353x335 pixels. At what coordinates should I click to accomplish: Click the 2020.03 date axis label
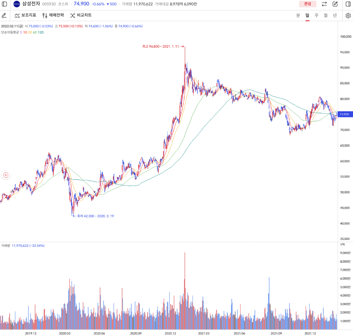[x=65, y=333]
